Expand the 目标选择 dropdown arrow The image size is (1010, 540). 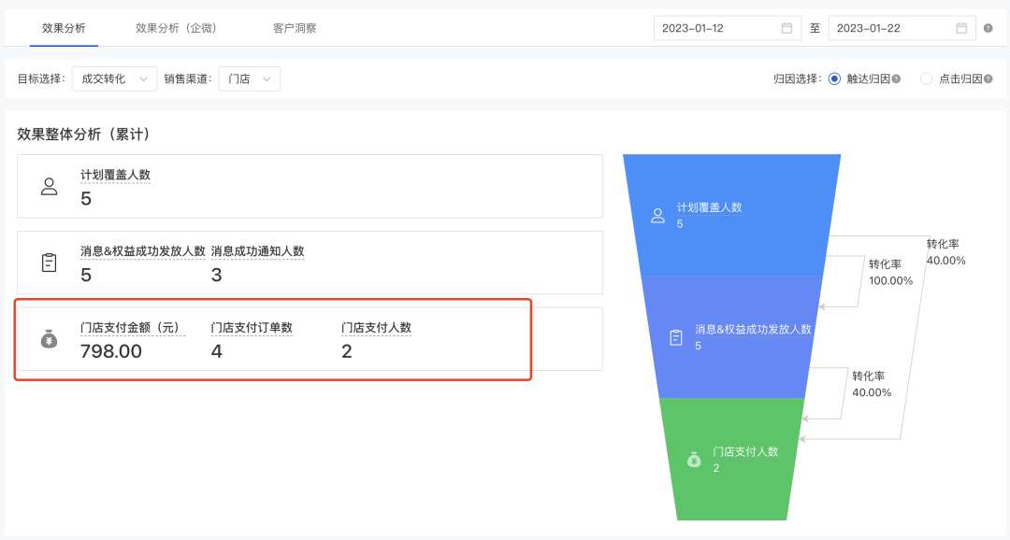[x=142, y=78]
